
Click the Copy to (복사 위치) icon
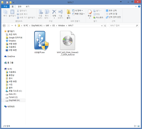[x=47, y=12]
